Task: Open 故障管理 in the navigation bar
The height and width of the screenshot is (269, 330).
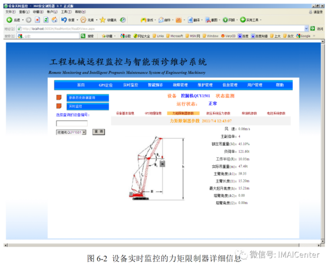Action: 180,85
